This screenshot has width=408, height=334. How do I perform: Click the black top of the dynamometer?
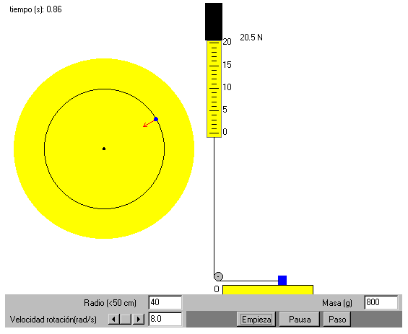pyautogui.click(x=214, y=22)
